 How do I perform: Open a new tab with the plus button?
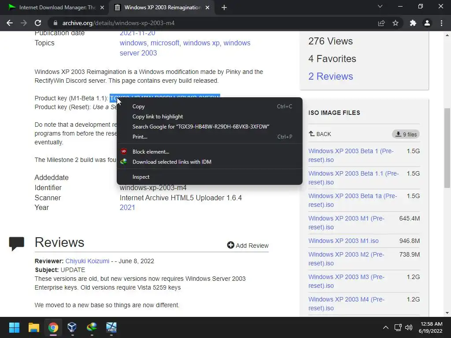coord(224,8)
